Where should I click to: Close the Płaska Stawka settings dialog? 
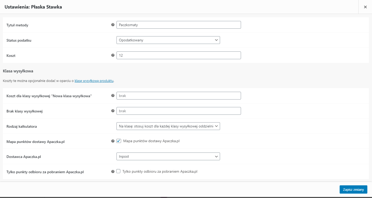[x=365, y=7]
